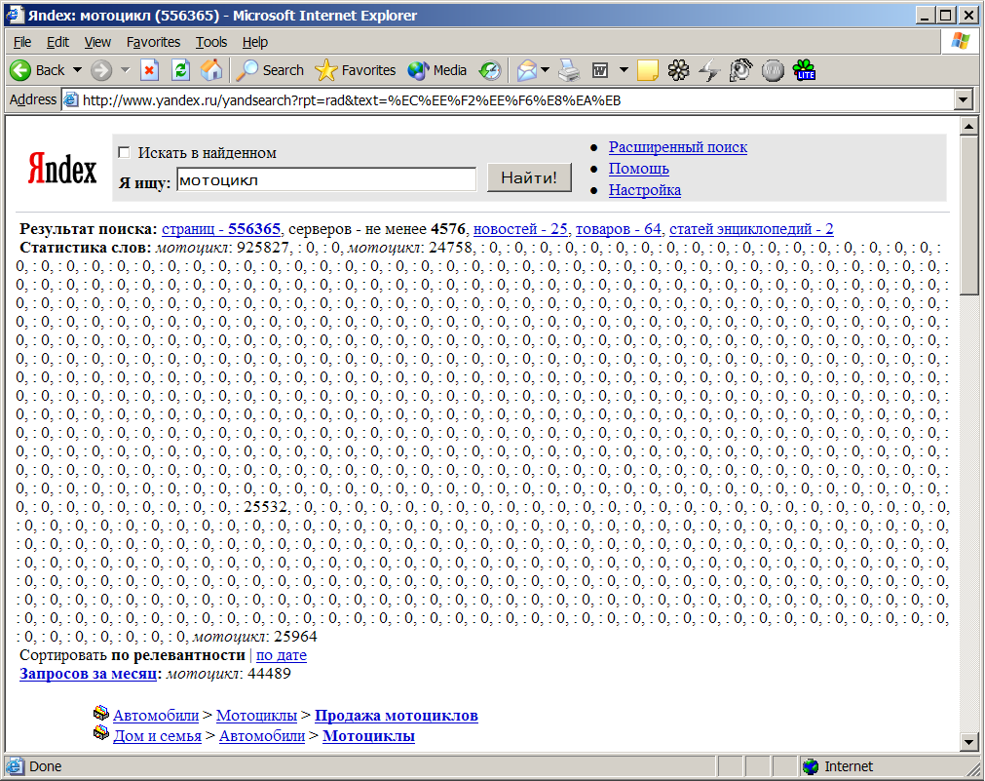The image size is (985, 781).
Task: Open the History clock icon
Action: click(x=490, y=70)
